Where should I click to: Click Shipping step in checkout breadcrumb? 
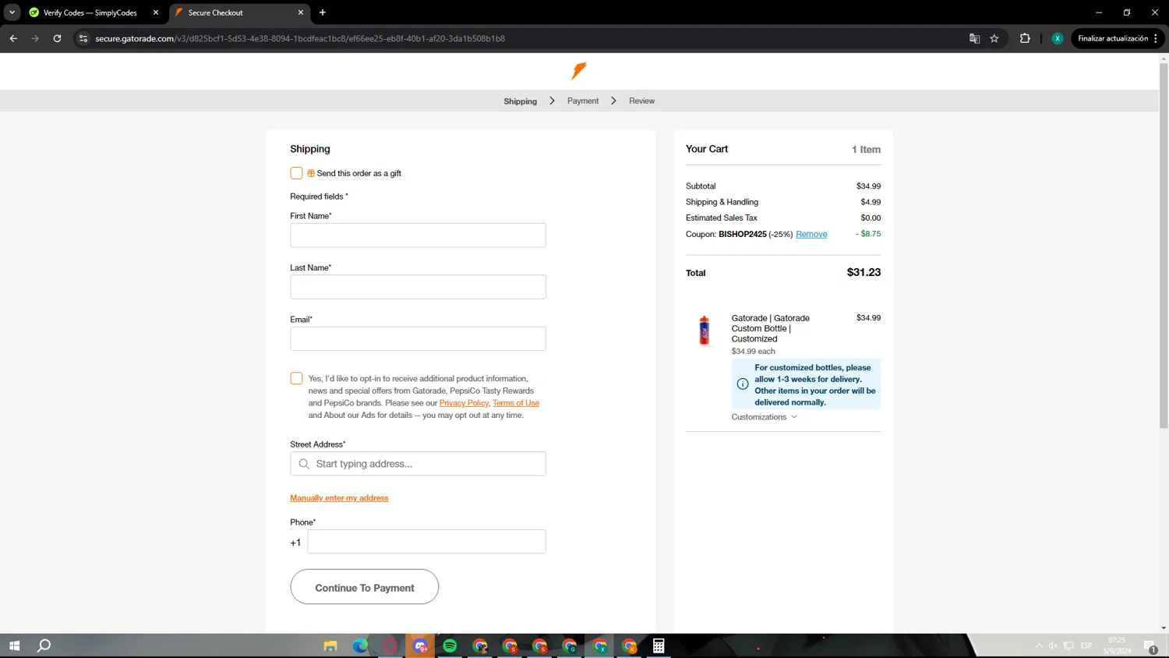[x=520, y=101]
